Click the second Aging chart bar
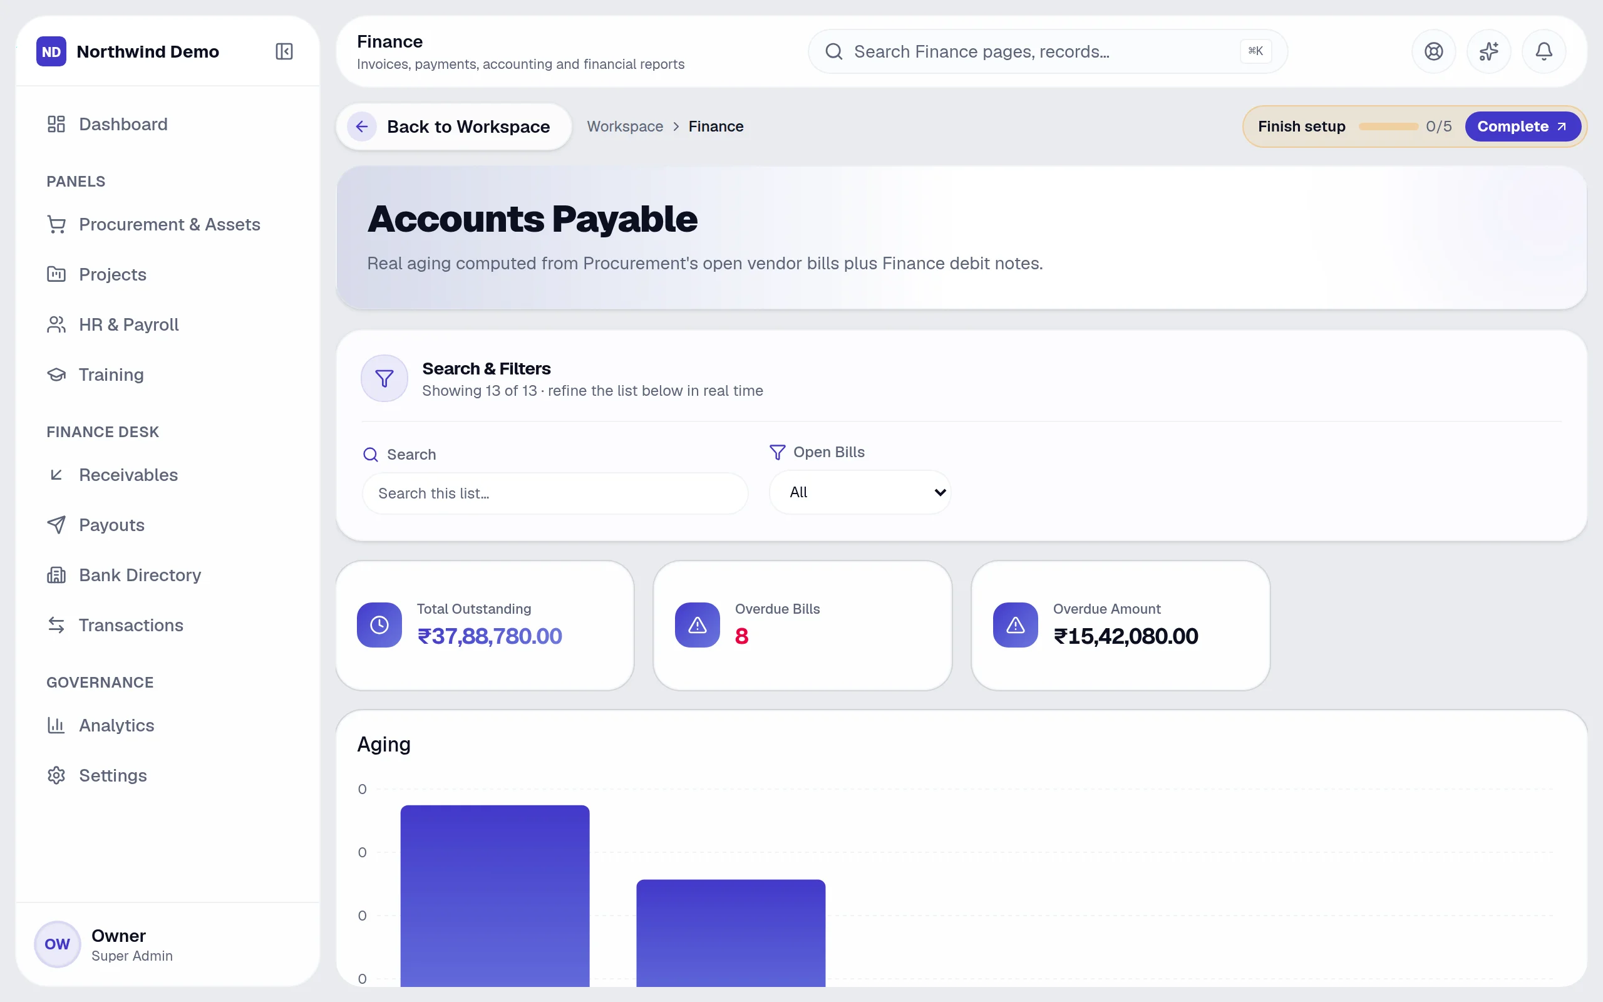 point(731,932)
